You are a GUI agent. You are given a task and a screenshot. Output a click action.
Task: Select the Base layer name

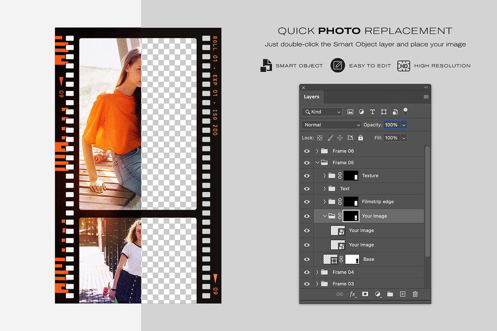click(x=369, y=259)
